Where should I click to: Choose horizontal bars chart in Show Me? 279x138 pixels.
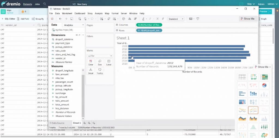pyautogui.click(x=242, y=94)
